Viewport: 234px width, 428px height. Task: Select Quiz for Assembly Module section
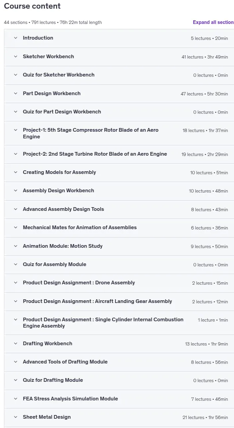pos(54,264)
